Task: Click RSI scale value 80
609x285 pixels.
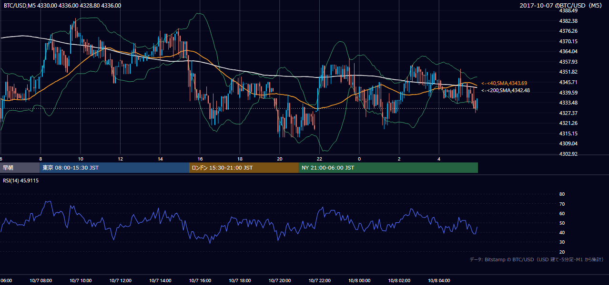Action: point(562,194)
